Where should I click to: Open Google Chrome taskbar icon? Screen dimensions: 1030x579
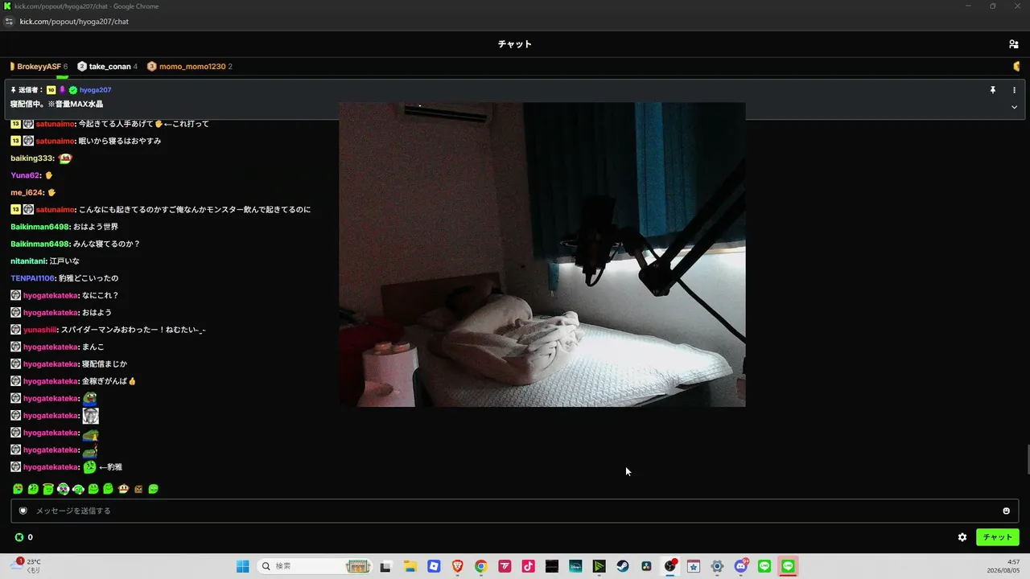click(x=480, y=566)
